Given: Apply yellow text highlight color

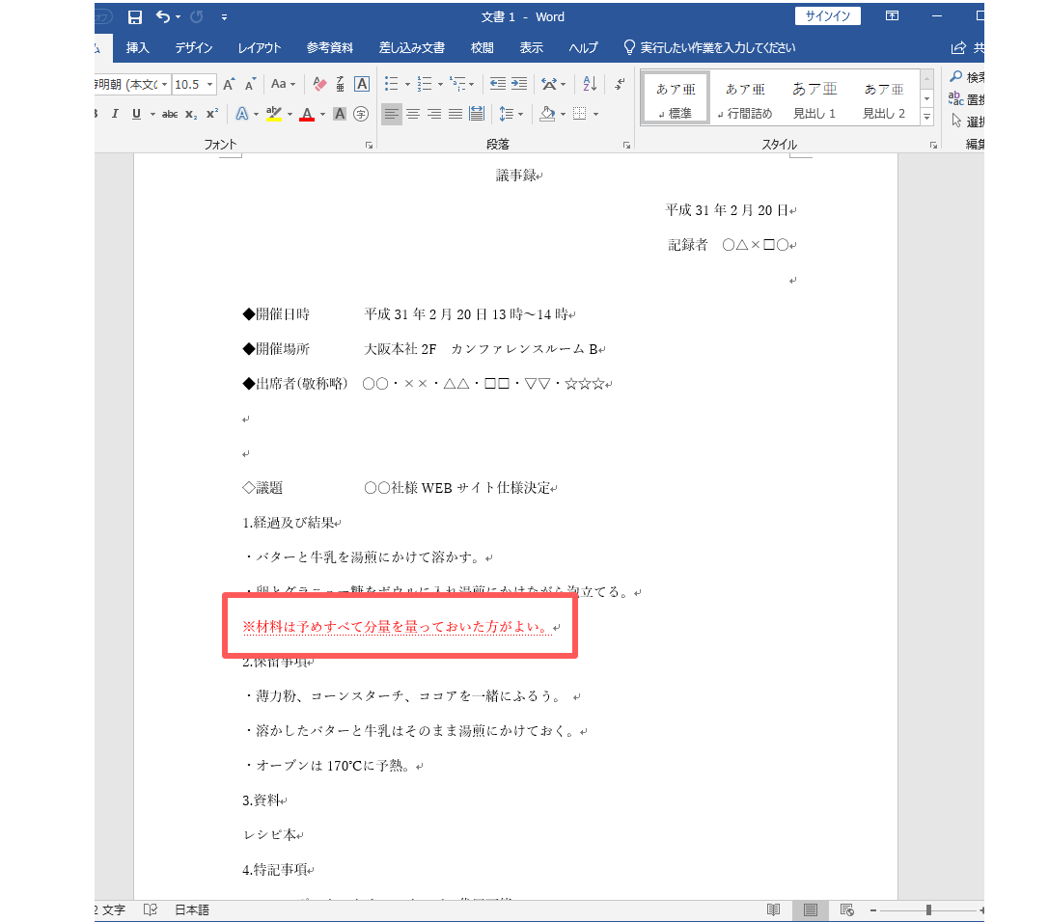Looking at the screenshot, I should click(274, 114).
